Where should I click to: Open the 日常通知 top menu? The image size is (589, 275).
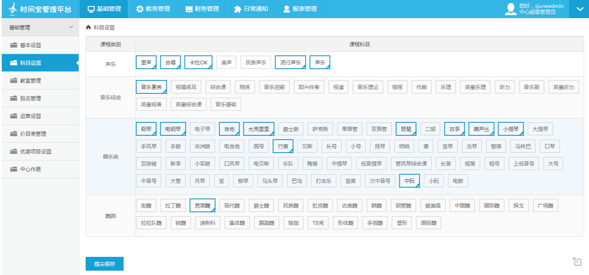pos(250,9)
